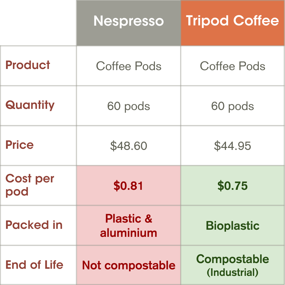Click the $48.60 price cell
The width and height of the screenshot is (285, 285).
tap(129, 146)
